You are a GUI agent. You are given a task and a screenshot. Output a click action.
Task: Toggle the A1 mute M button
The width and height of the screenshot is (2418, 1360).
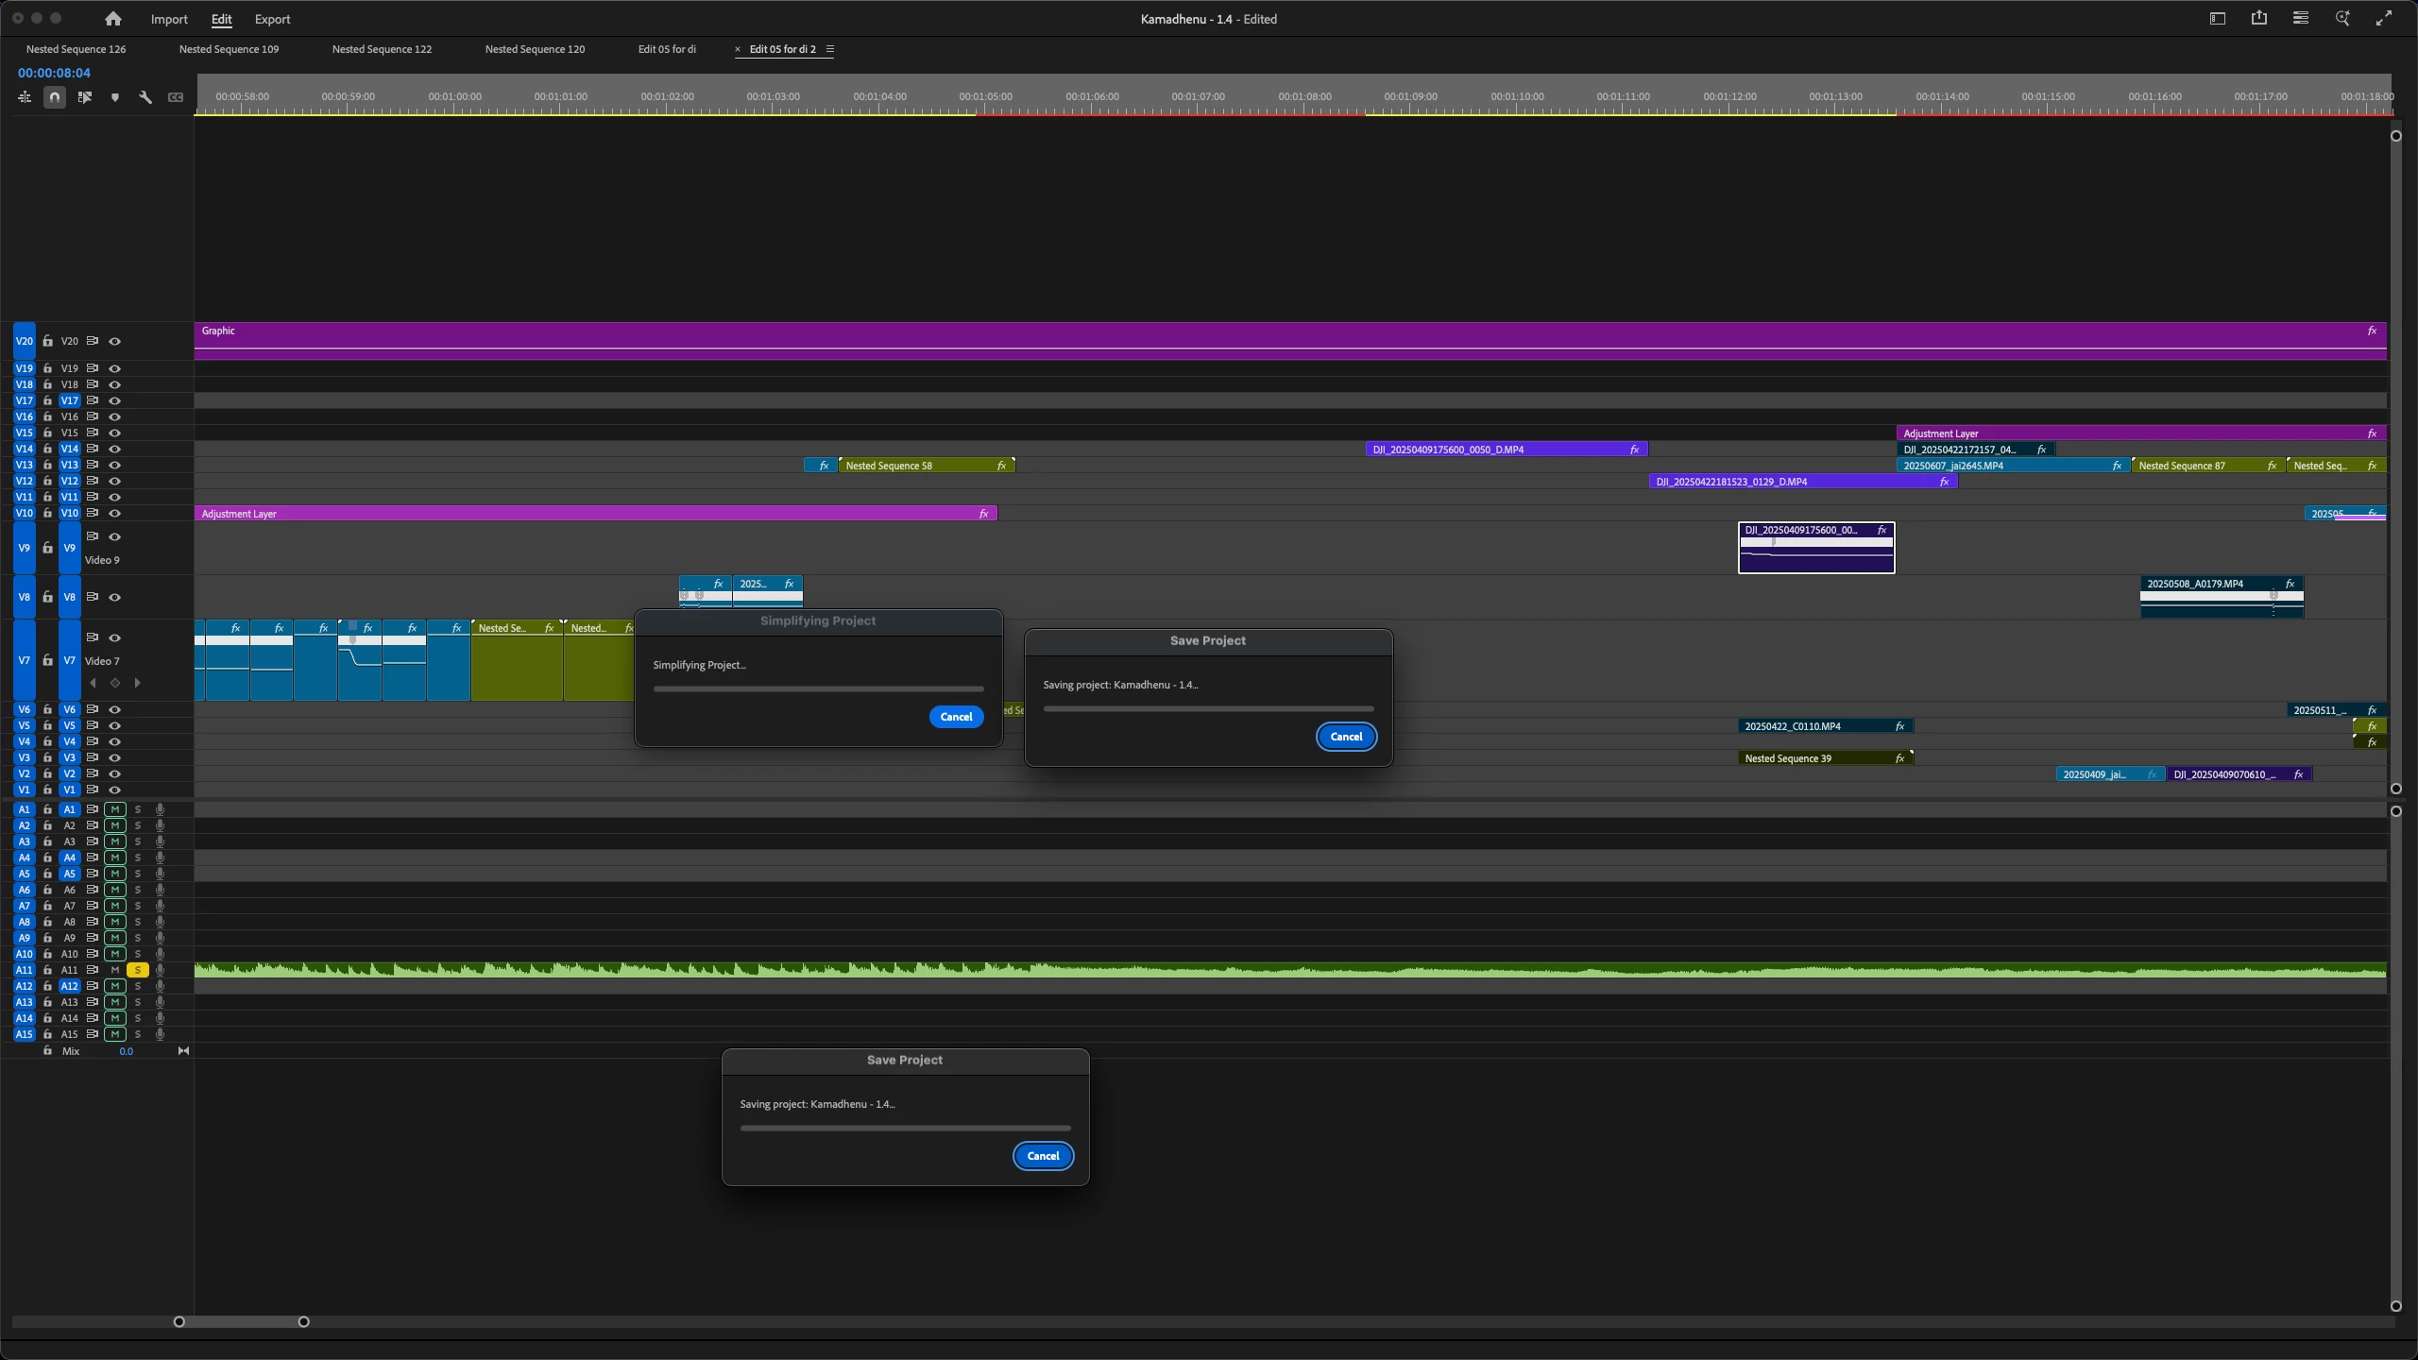coord(115,809)
